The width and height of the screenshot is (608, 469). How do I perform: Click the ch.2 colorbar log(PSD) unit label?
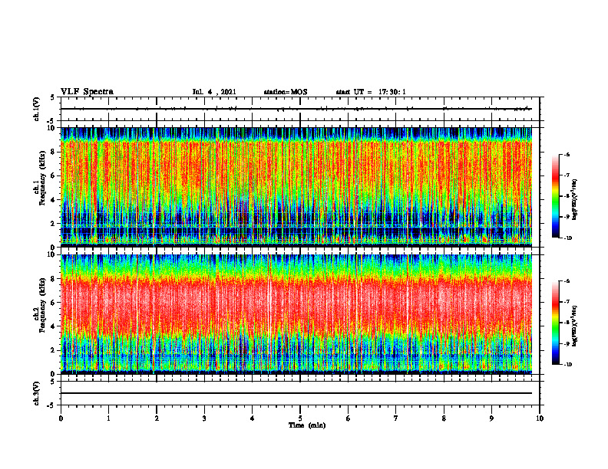(x=576, y=326)
